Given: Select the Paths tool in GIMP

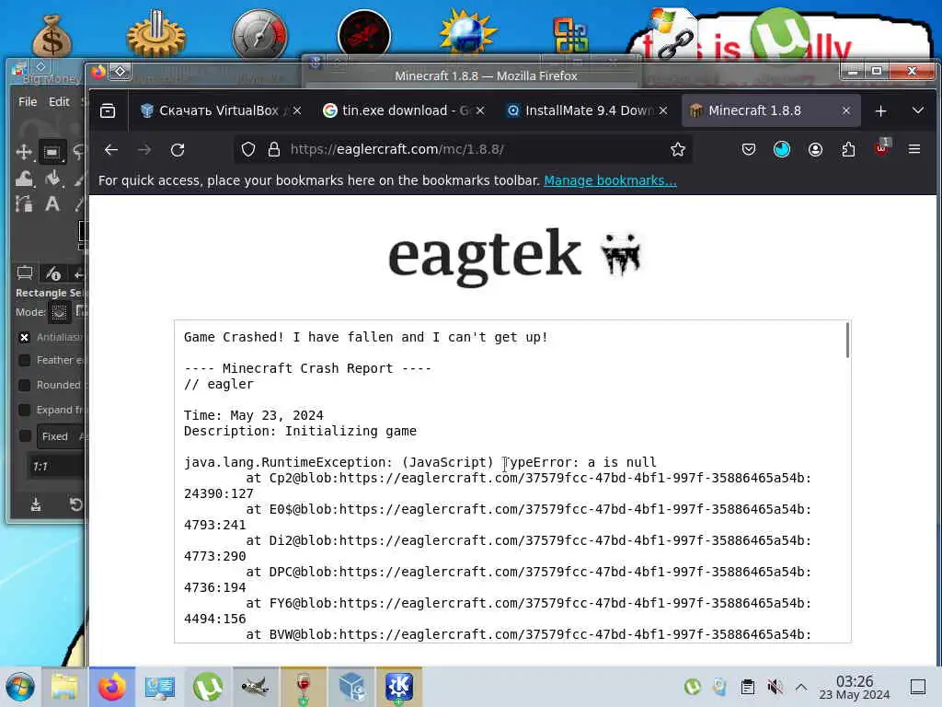Looking at the screenshot, I should (24, 203).
